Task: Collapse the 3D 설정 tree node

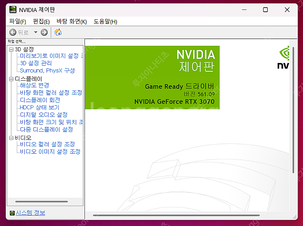Action: pos(11,50)
